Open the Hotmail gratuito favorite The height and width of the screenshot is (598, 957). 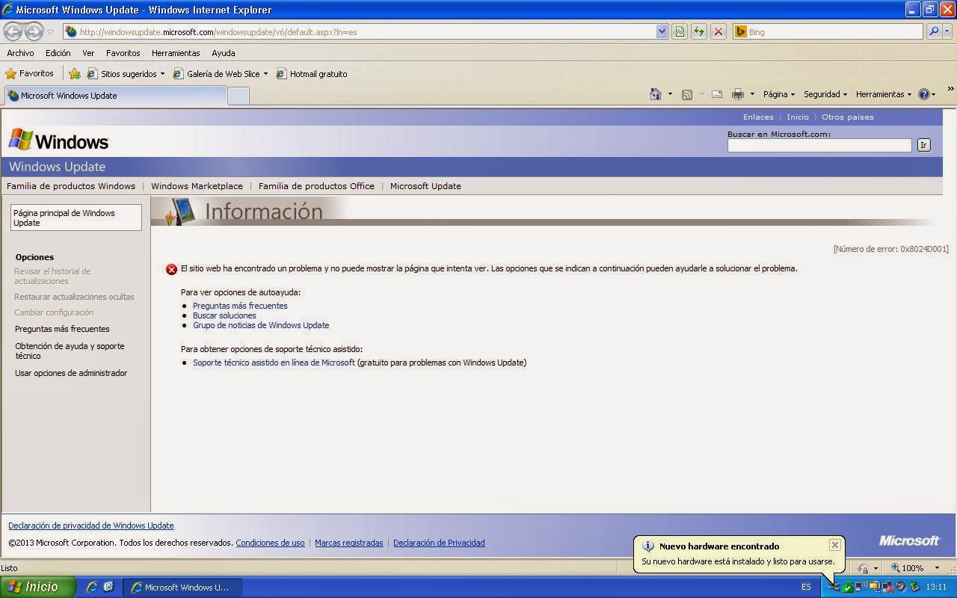pos(312,73)
